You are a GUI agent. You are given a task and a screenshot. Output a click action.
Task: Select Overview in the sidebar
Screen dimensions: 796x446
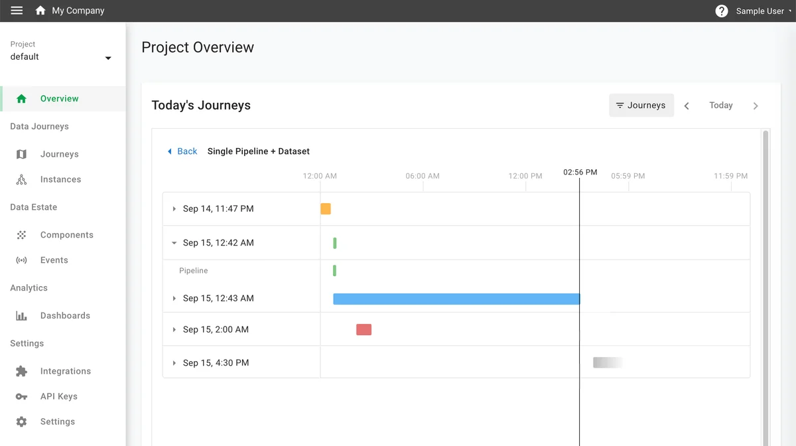[59, 99]
